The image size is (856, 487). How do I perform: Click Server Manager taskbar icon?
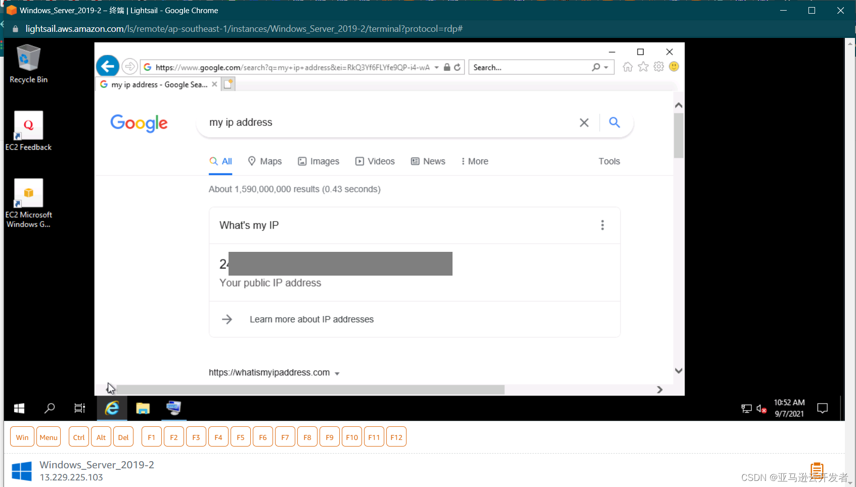tap(173, 408)
